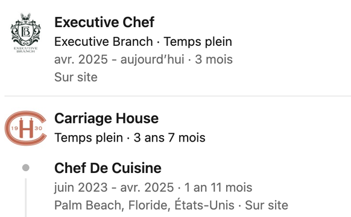Click the Executive Branch company logo
Viewport: 351px width, 217px height.
(x=26, y=33)
